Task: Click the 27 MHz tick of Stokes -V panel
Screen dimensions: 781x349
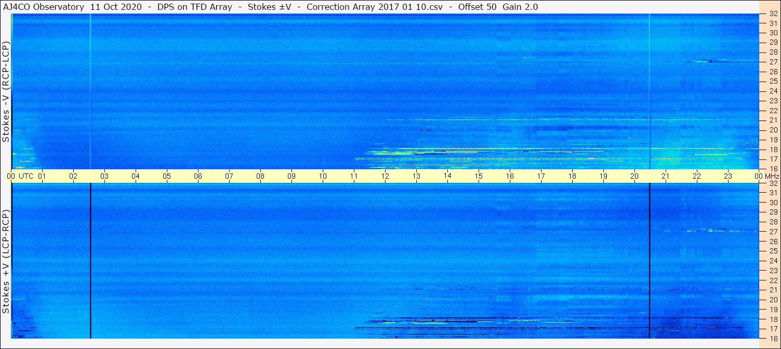Action: coord(773,62)
